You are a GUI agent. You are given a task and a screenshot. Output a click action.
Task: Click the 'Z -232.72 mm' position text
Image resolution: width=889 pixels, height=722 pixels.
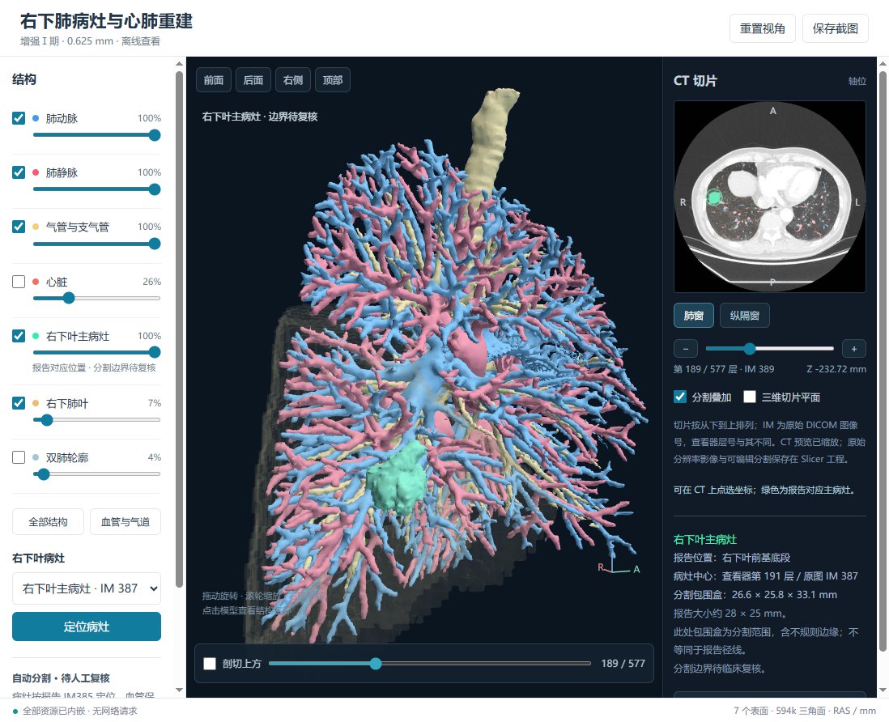[836, 369]
